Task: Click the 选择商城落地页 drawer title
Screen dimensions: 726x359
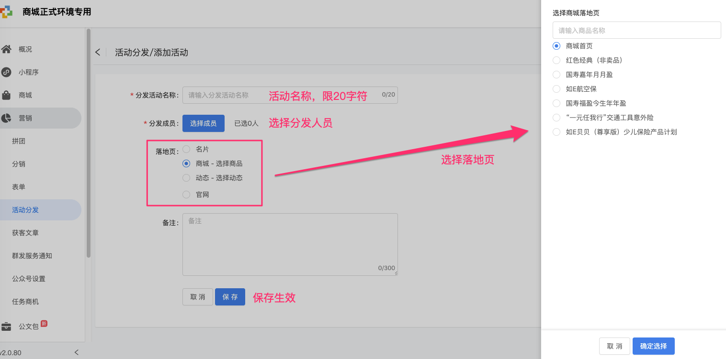Action: pos(576,13)
